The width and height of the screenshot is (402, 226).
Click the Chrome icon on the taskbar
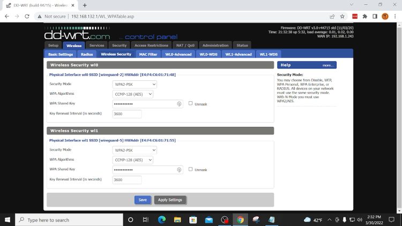pos(240,220)
